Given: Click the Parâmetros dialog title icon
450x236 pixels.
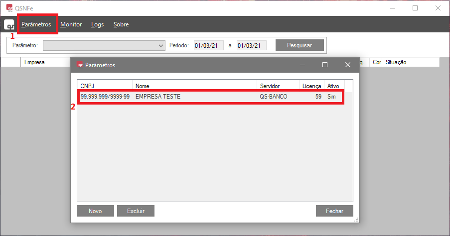Looking at the screenshot, I should [79, 65].
